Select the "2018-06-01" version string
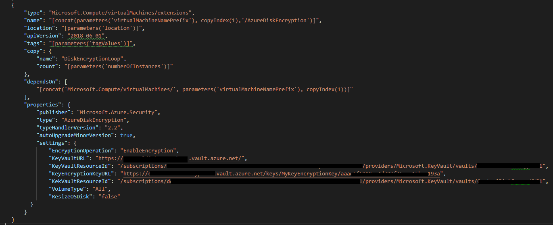This screenshot has width=553, height=225. 86,36
